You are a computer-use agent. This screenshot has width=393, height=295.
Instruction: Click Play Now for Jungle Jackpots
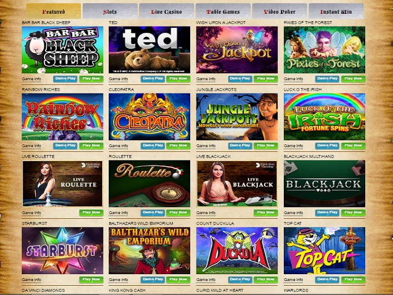point(266,145)
